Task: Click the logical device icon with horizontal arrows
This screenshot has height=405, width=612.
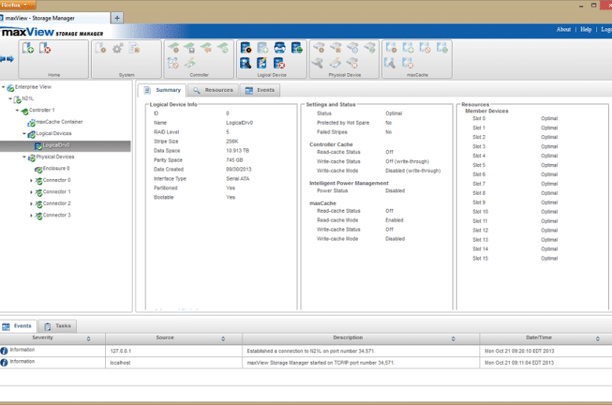Action: pos(279,48)
